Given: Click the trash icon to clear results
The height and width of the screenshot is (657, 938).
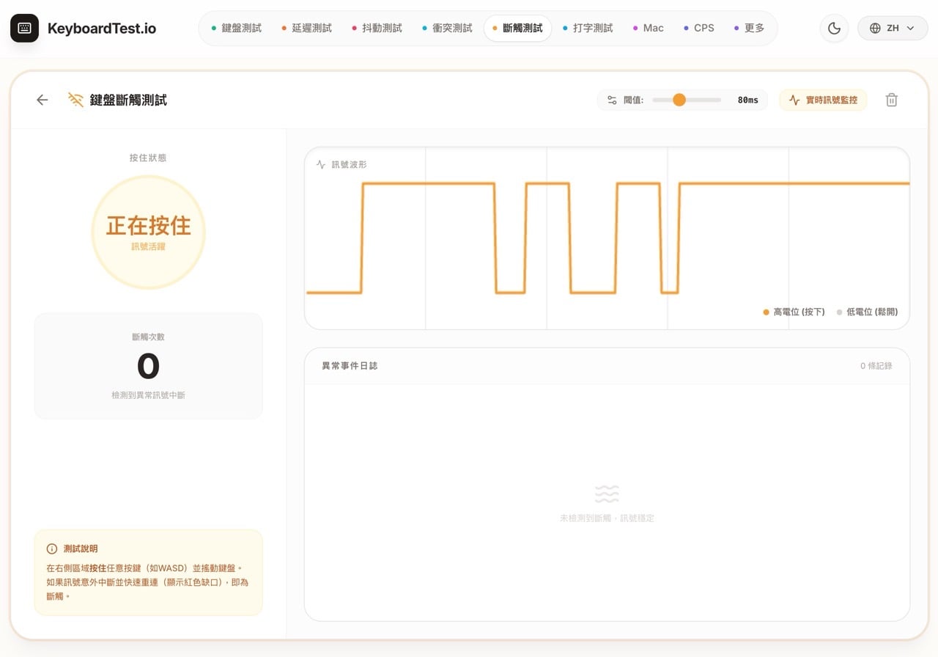Looking at the screenshot, I should [891, 100].
